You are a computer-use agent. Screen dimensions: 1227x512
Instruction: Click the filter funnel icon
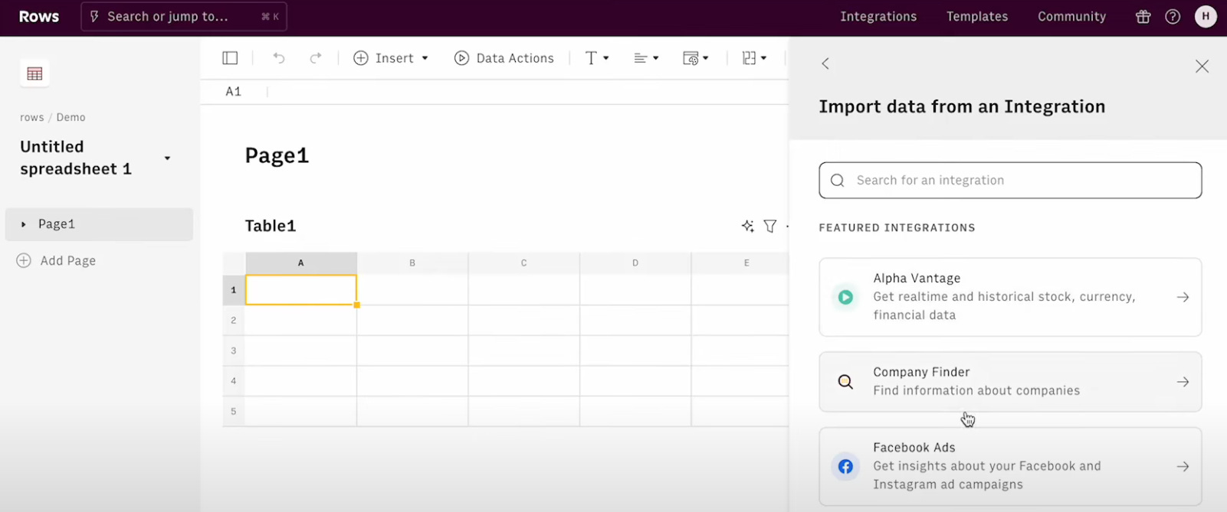click(770, 226)
